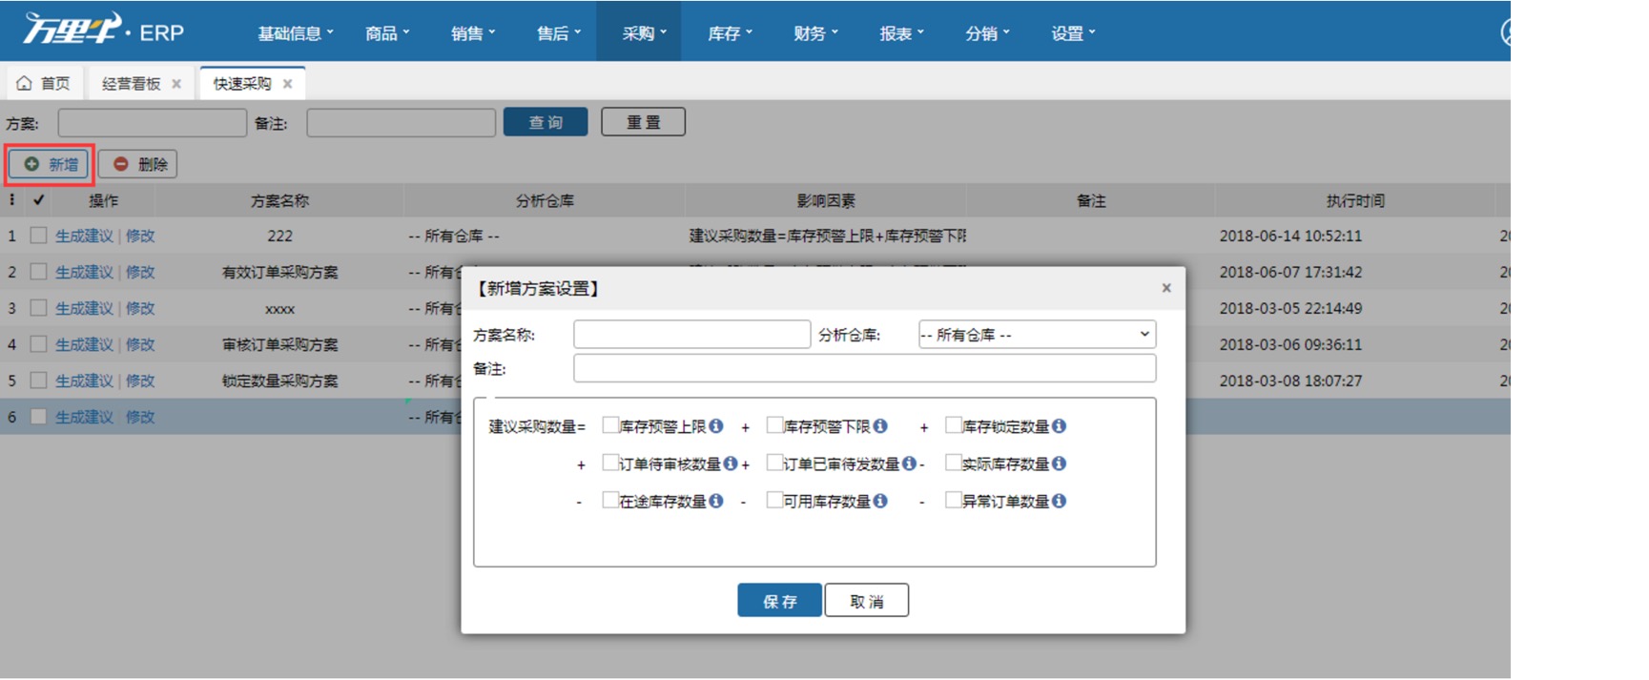Switch to the 首页 tab
This screenshot has width=1649, height=680.
pyautogui.click(x=45, y=84)
